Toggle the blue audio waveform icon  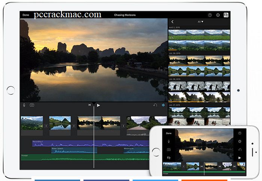pyautogui.click(x=163, y=105)
